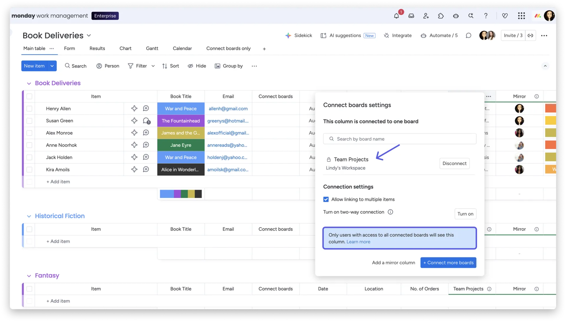The height and width of the screenshot is (322, 566).
Task: Open the apps puzzle-piece icon
Action: [441, 16]
